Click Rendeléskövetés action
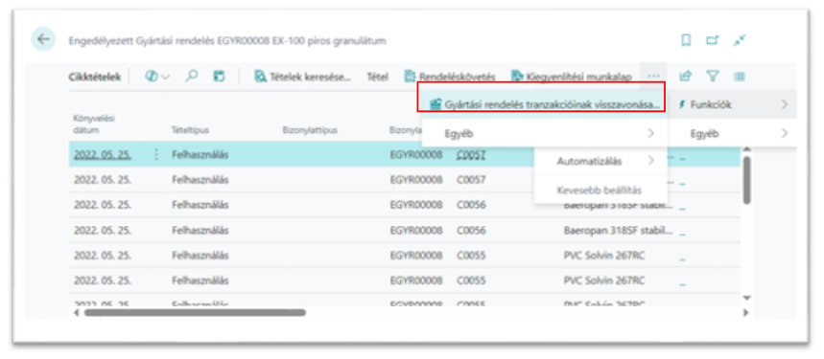The height and width of the screenshot is (359, 824). pyautogui.click(x=450, y=77)
